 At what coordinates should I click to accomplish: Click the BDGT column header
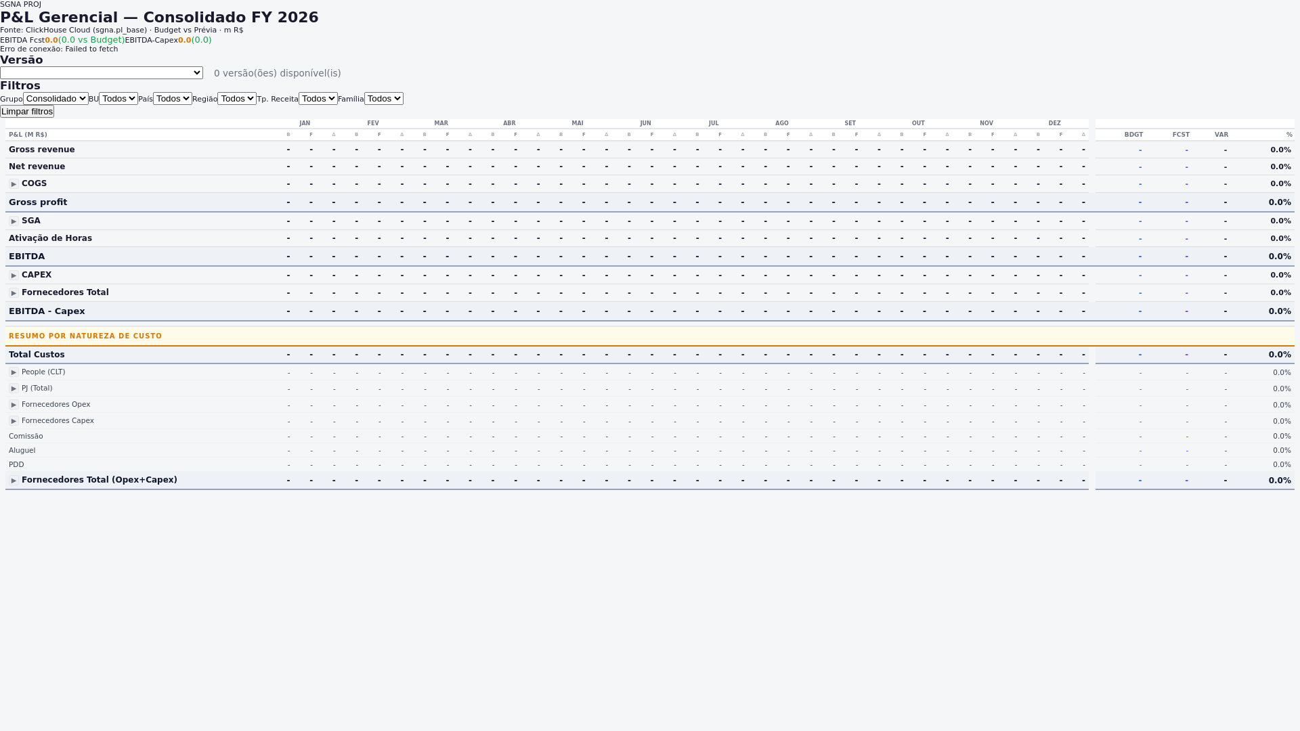tap(1133, 135)
